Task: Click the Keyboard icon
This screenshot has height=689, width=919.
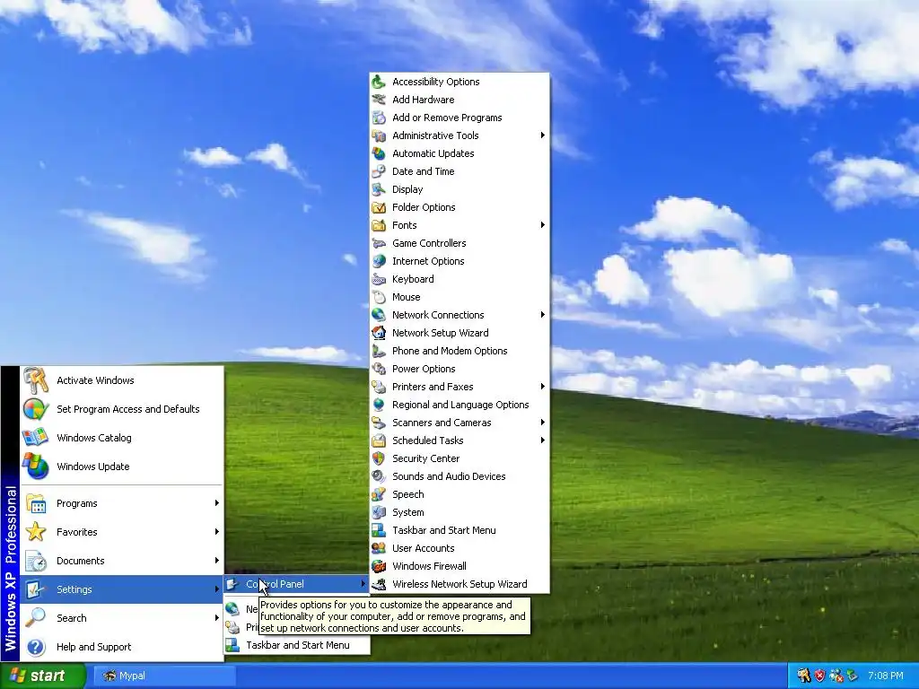Action: 379,280
